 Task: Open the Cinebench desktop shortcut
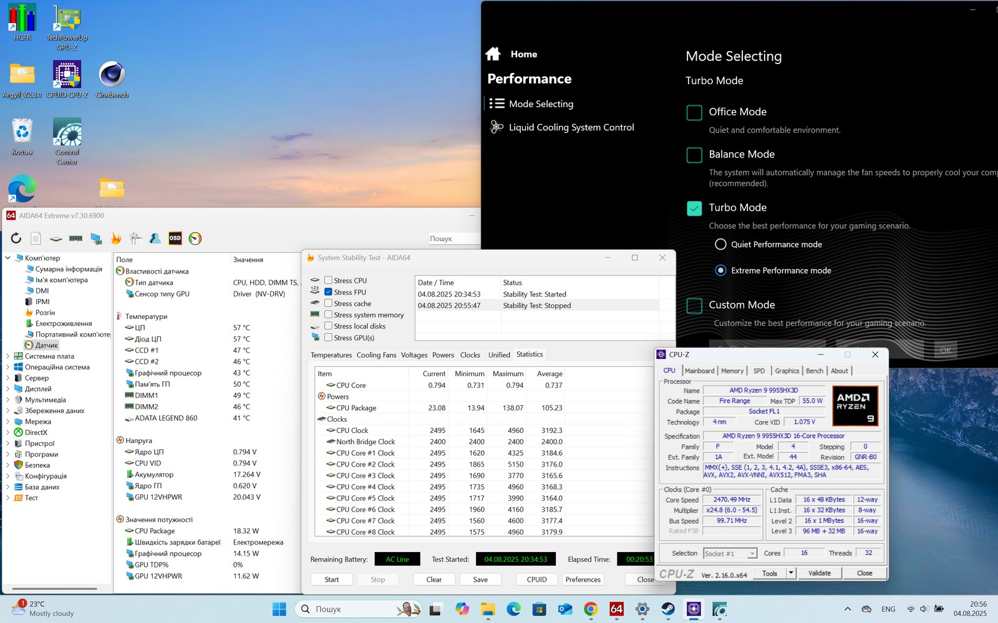(x=112, y=80)
